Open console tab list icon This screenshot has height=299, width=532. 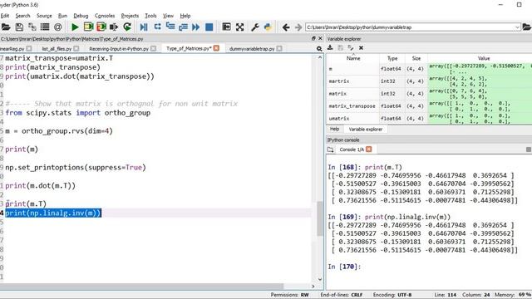tap(331, 149)
